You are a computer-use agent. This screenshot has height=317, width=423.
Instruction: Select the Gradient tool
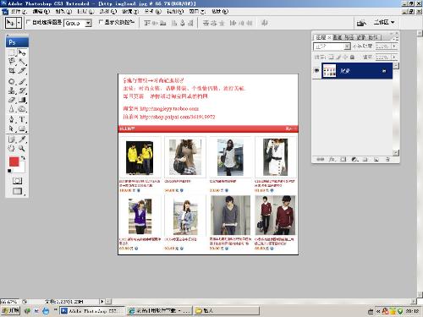(22, 100)
